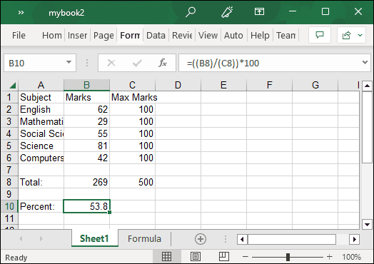Select column C header
Viewport: 374px width, 264px height.
pyautogui.click(x=132, y=85)
